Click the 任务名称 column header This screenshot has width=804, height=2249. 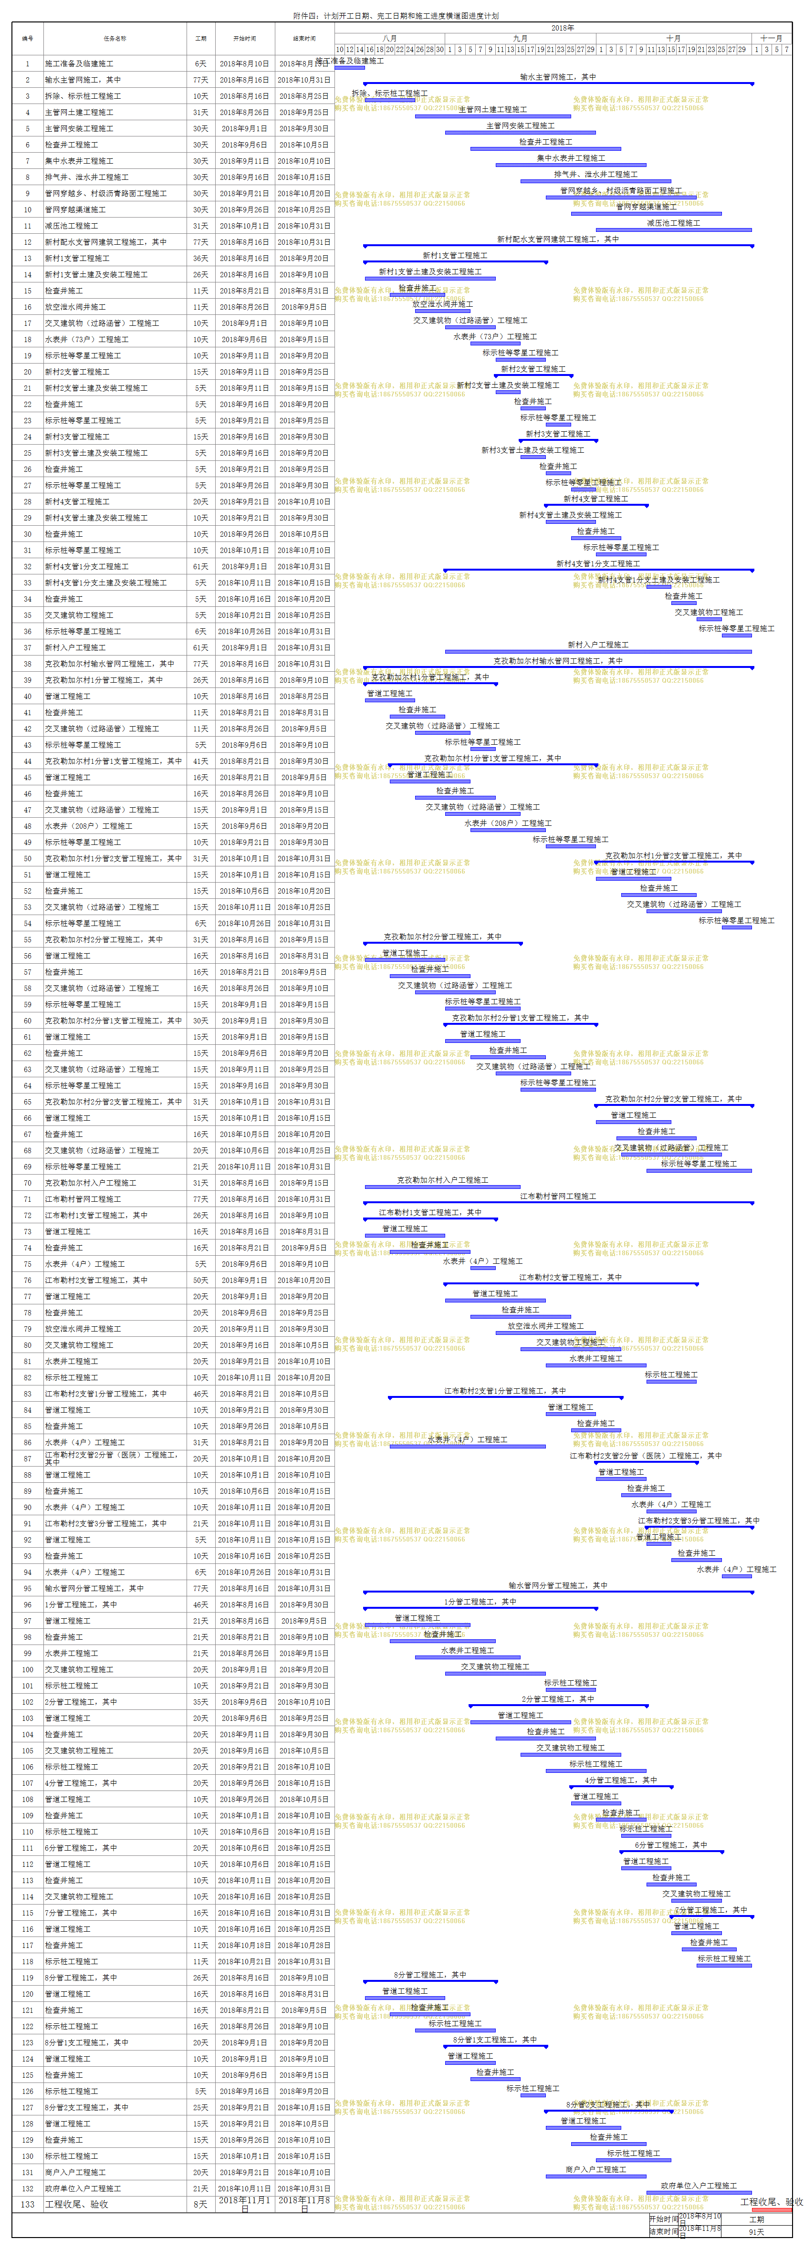coord(115,39)
